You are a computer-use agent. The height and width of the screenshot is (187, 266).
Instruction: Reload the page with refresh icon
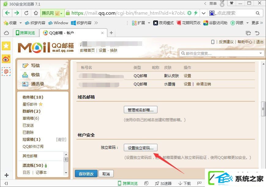[x=26, y=13]
